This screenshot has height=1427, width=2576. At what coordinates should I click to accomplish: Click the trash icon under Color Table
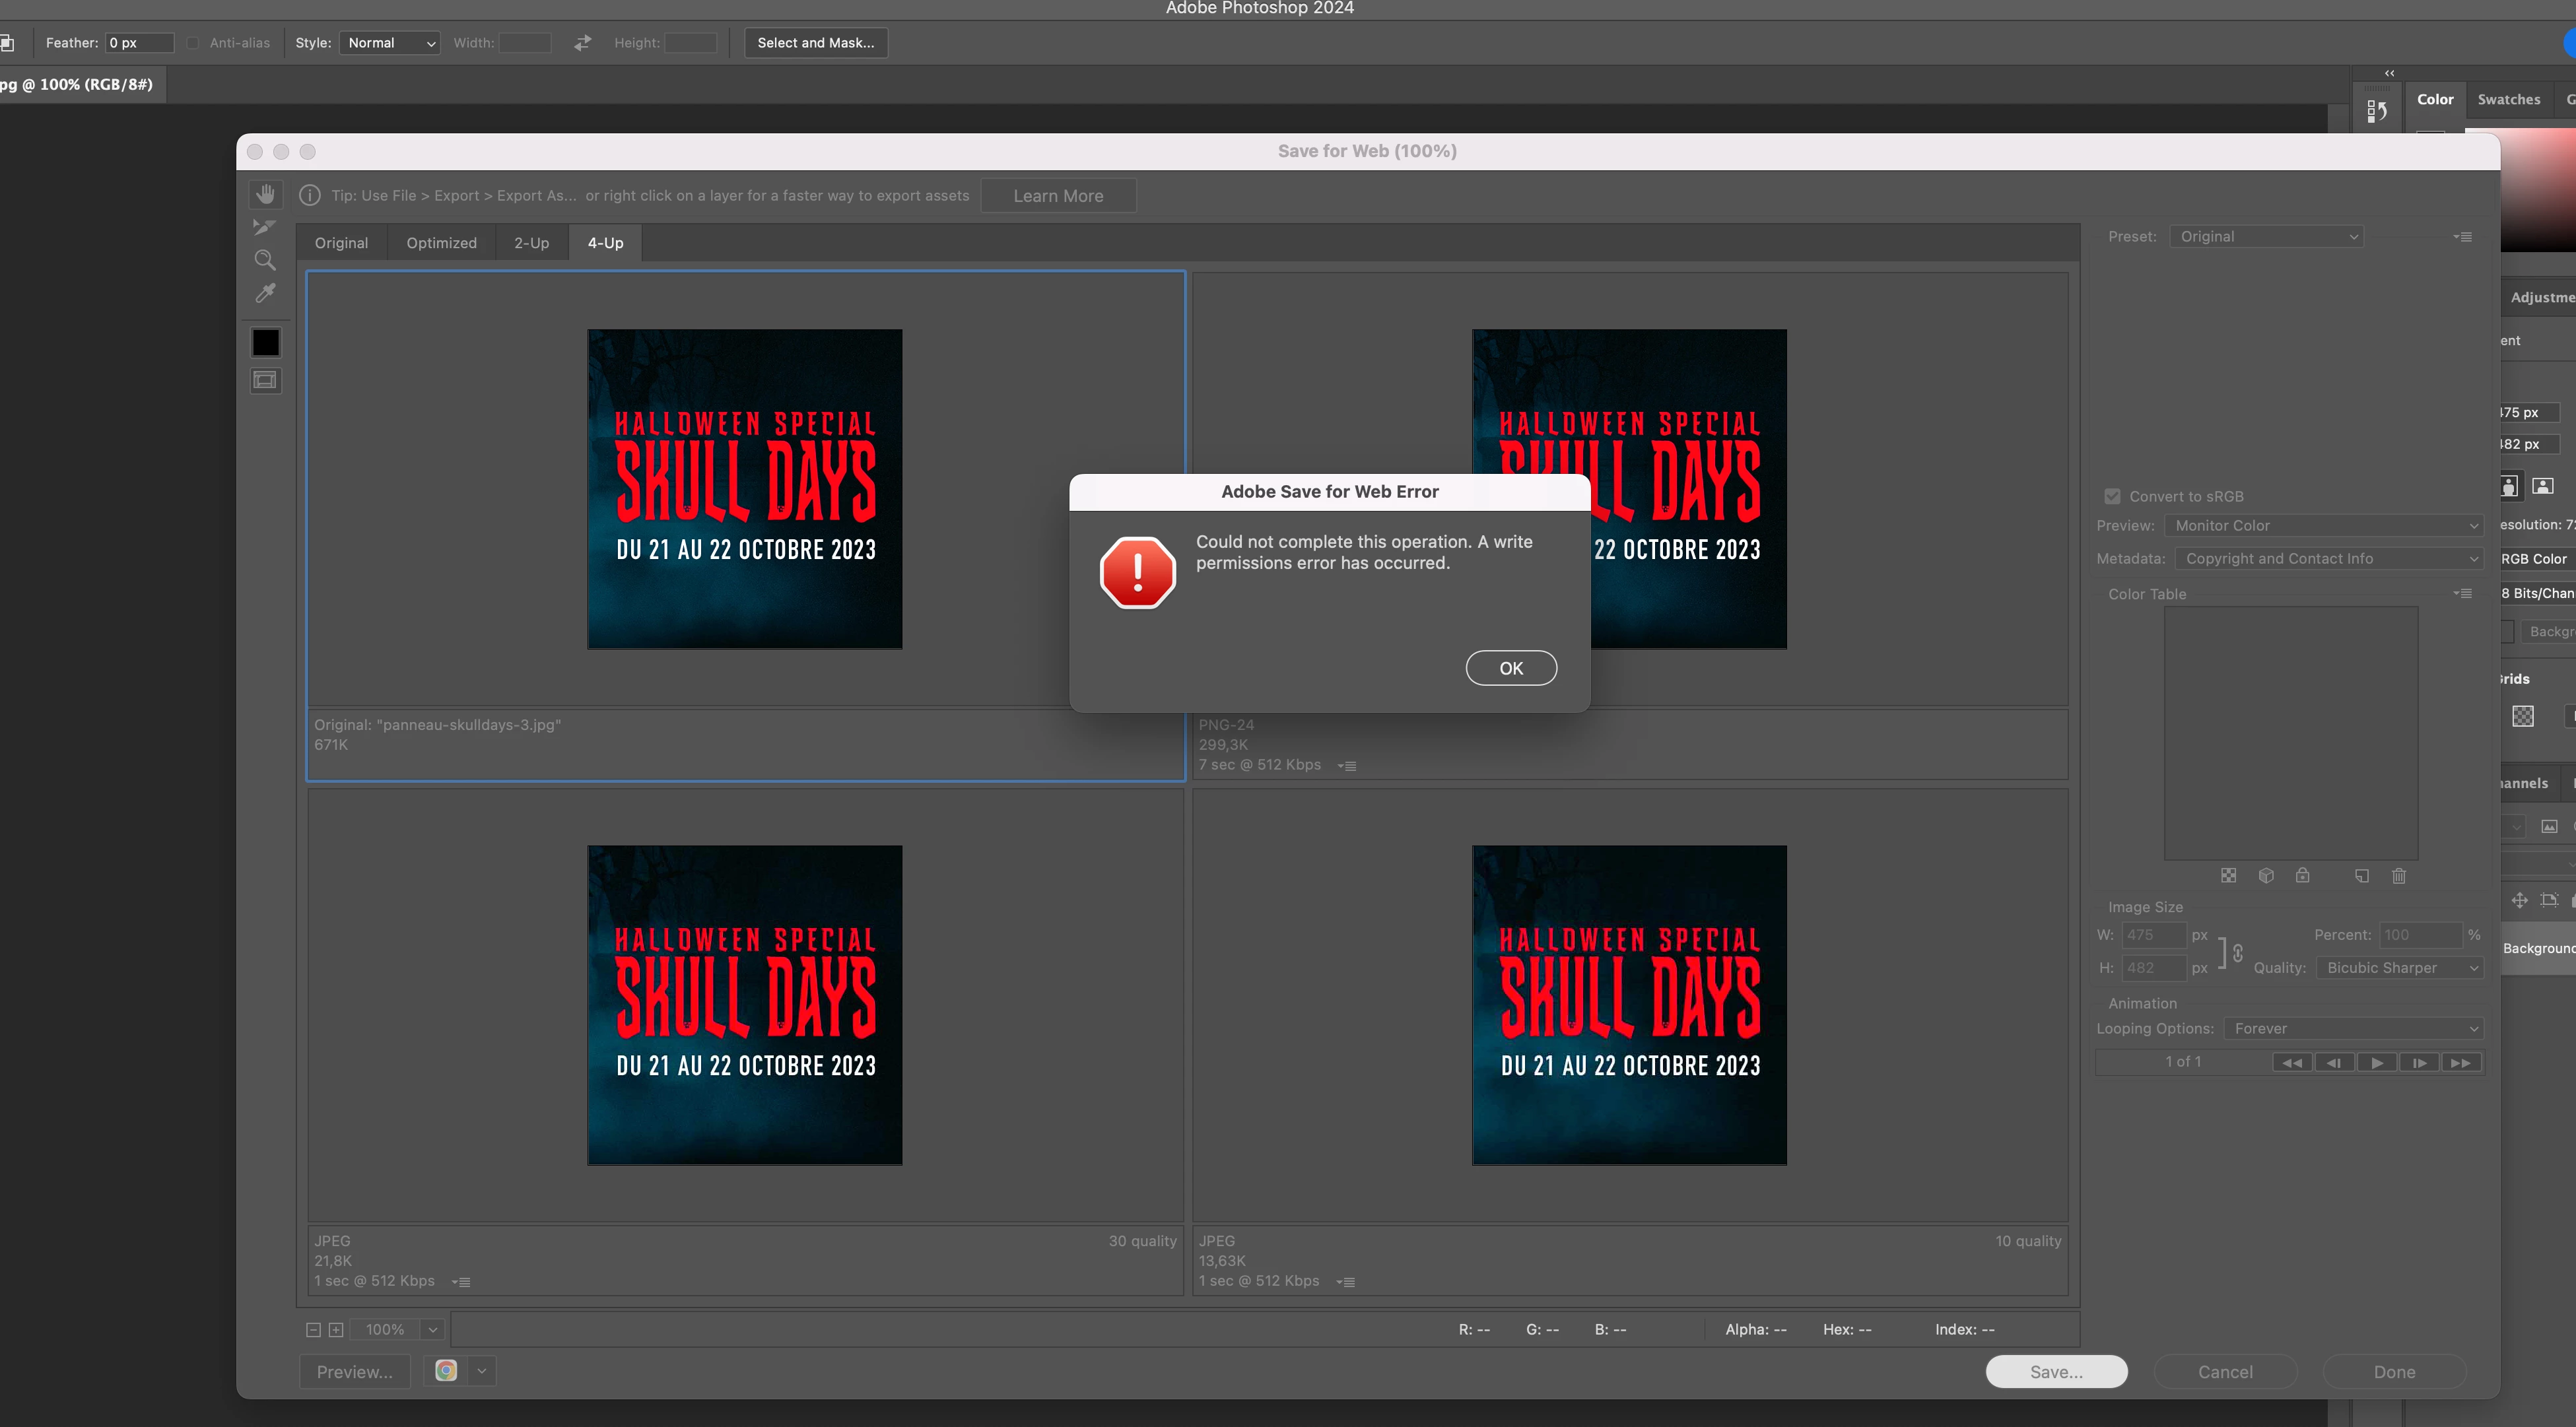coord(2398,876)
